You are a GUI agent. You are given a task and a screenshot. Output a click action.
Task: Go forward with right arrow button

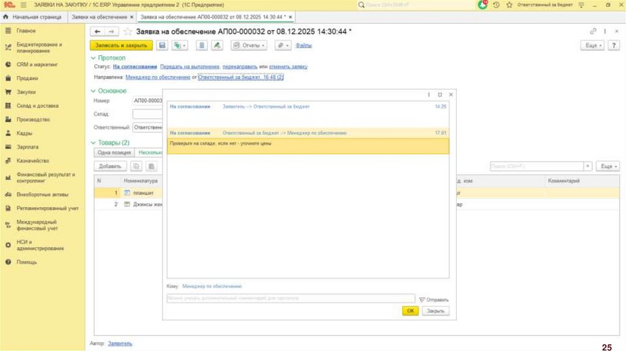(111, 32)
